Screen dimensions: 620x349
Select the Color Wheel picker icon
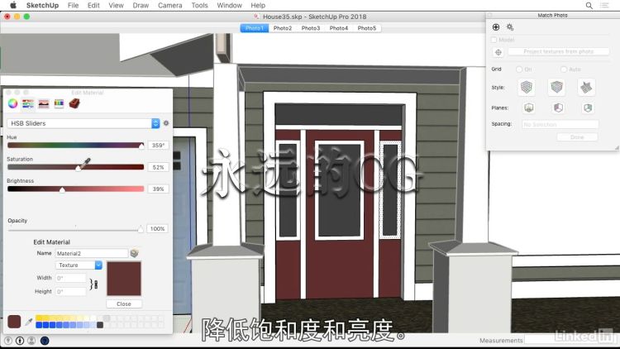pyautogui.click(x=12, y=103)
